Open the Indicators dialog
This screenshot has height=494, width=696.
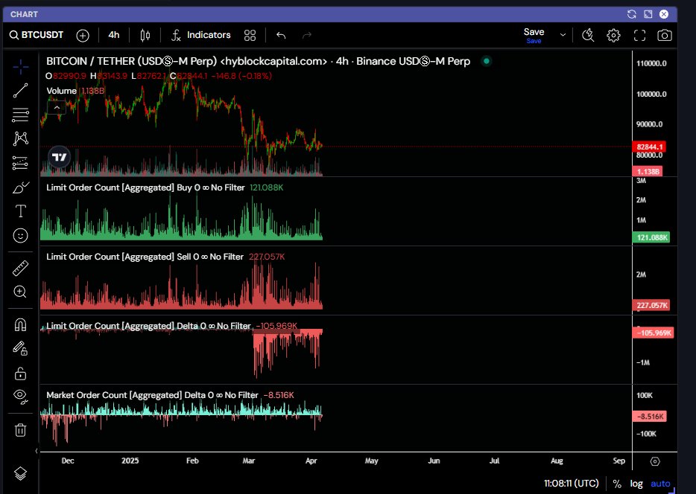pyautogui.click(x=201, y=35)
